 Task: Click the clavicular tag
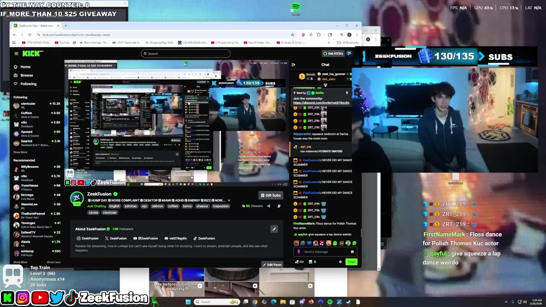(x=110, y=213)
